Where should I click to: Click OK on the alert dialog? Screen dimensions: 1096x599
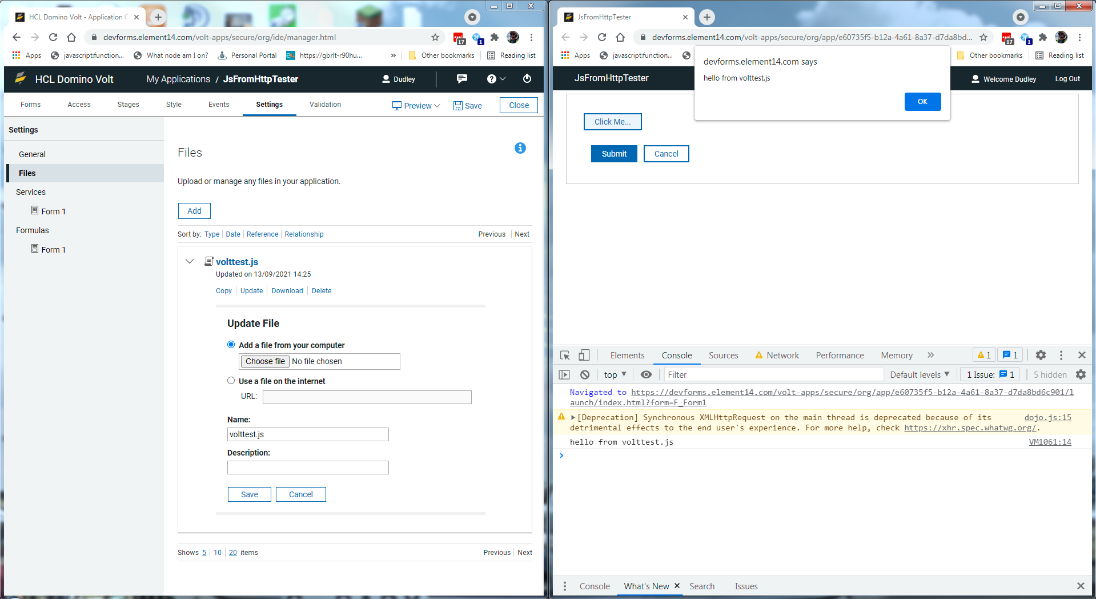point(922,101)
